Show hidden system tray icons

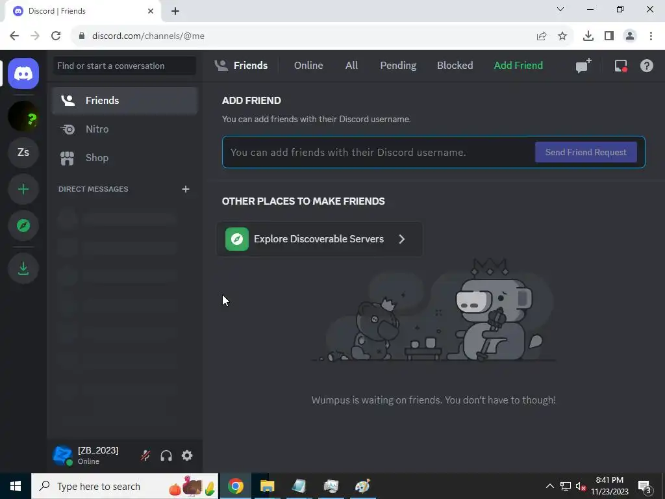click(x=549, y=486)
